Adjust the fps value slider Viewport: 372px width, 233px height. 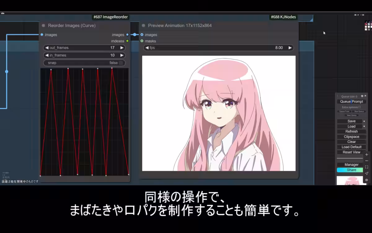click(217, 48)
